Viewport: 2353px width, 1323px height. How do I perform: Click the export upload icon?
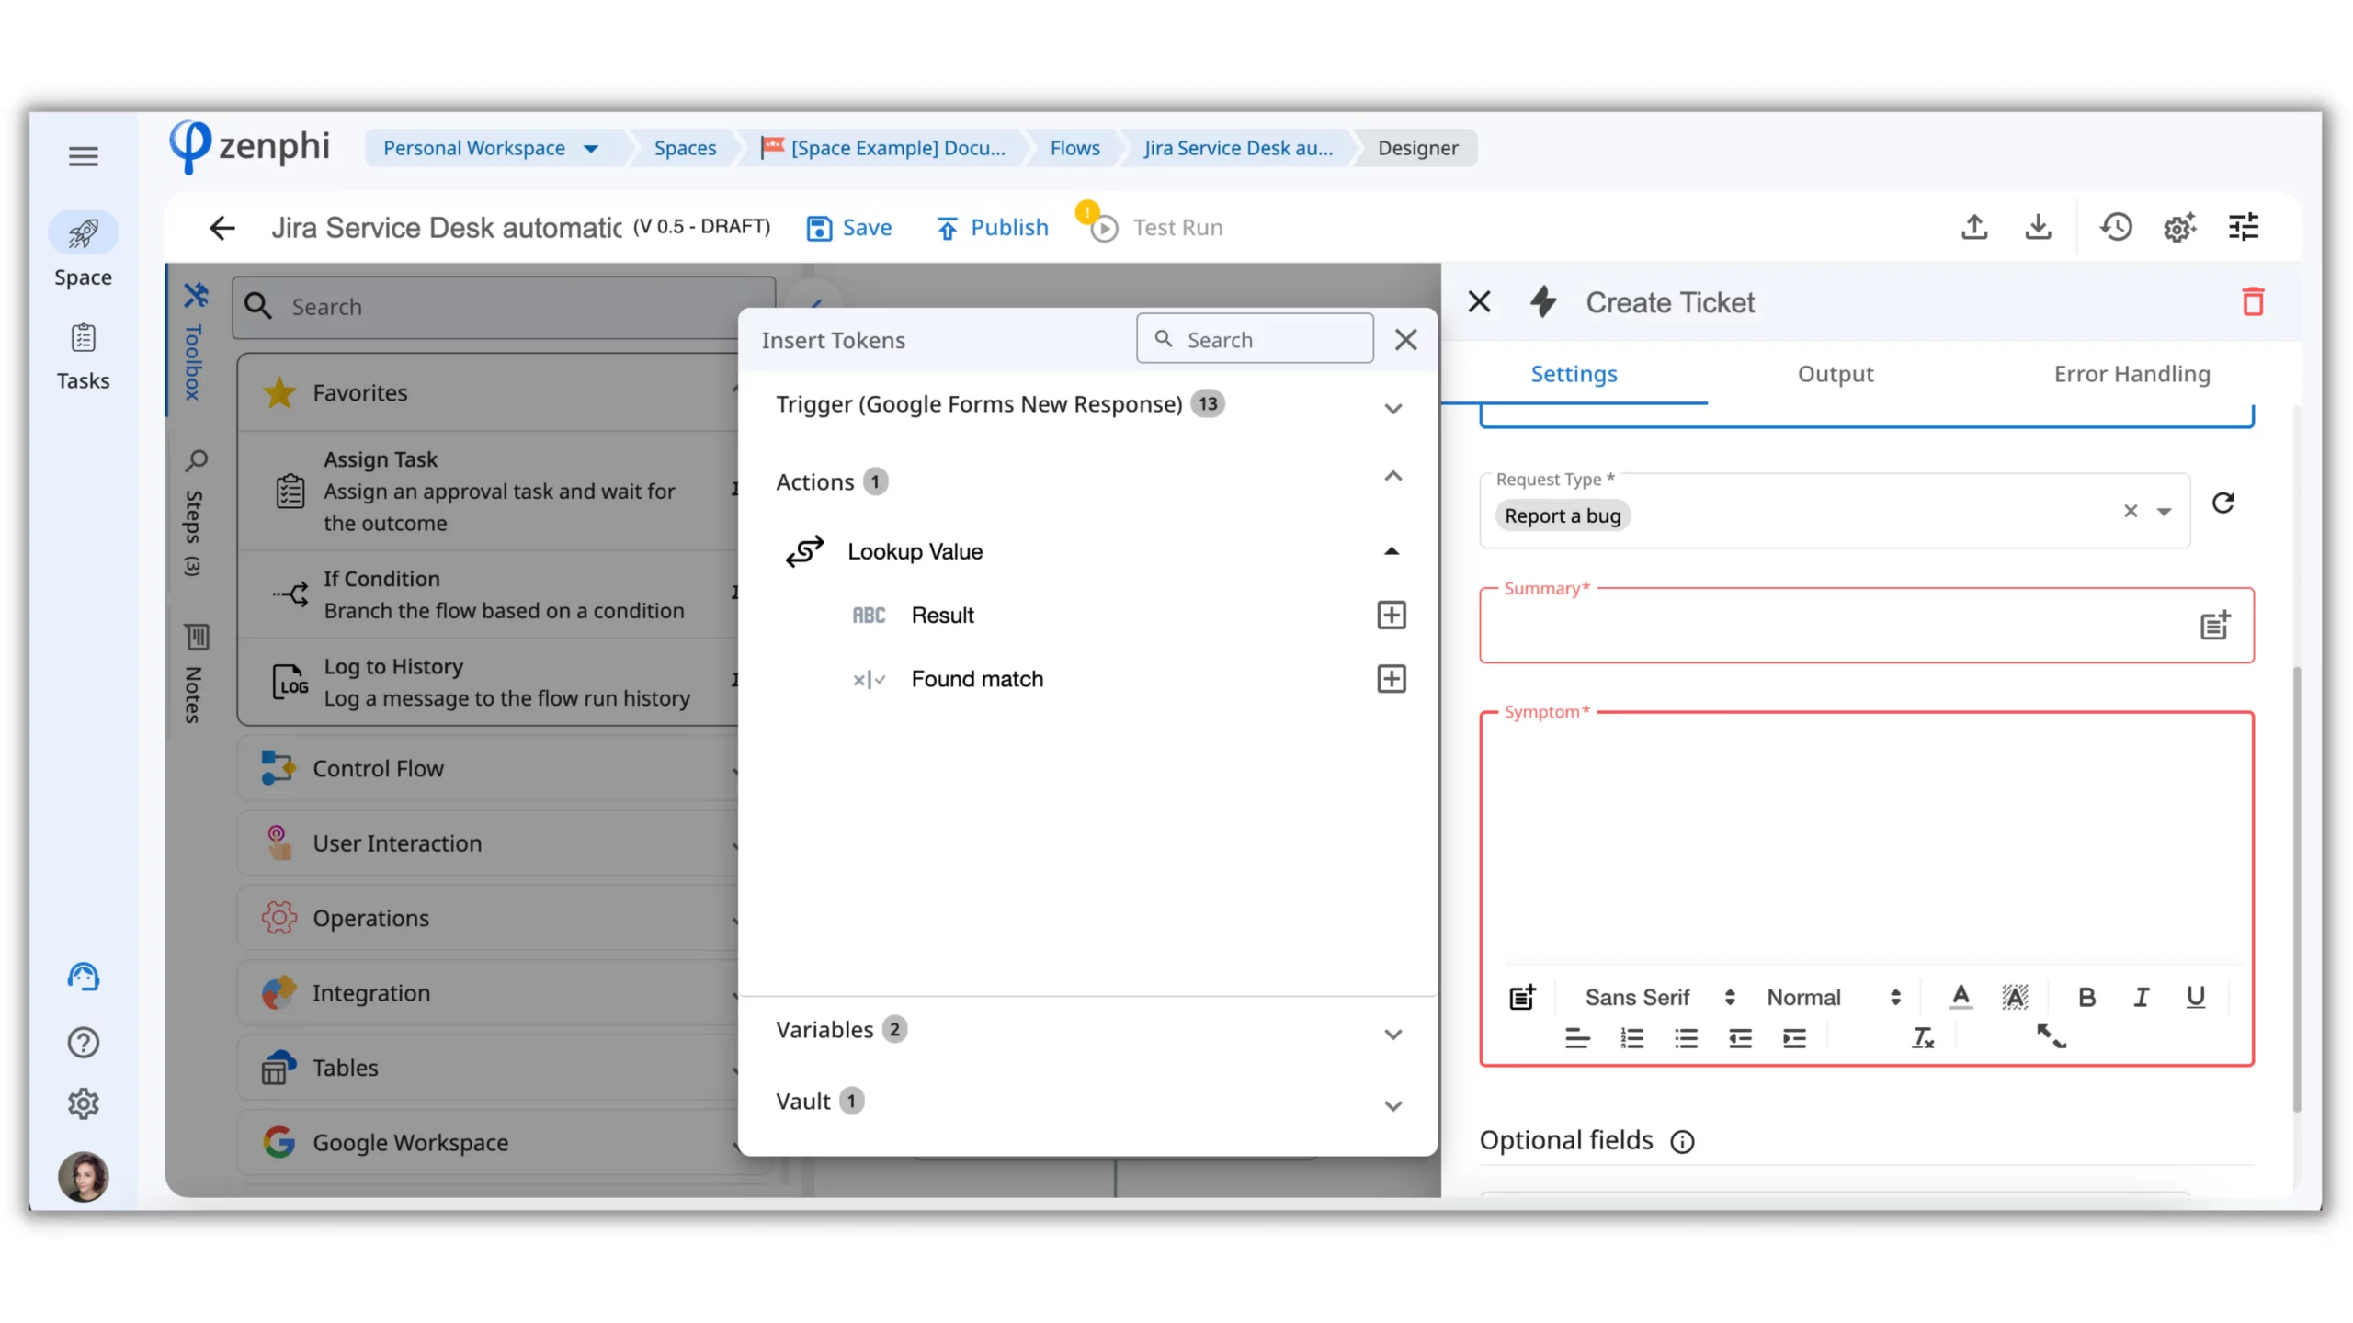(1973, 227)
